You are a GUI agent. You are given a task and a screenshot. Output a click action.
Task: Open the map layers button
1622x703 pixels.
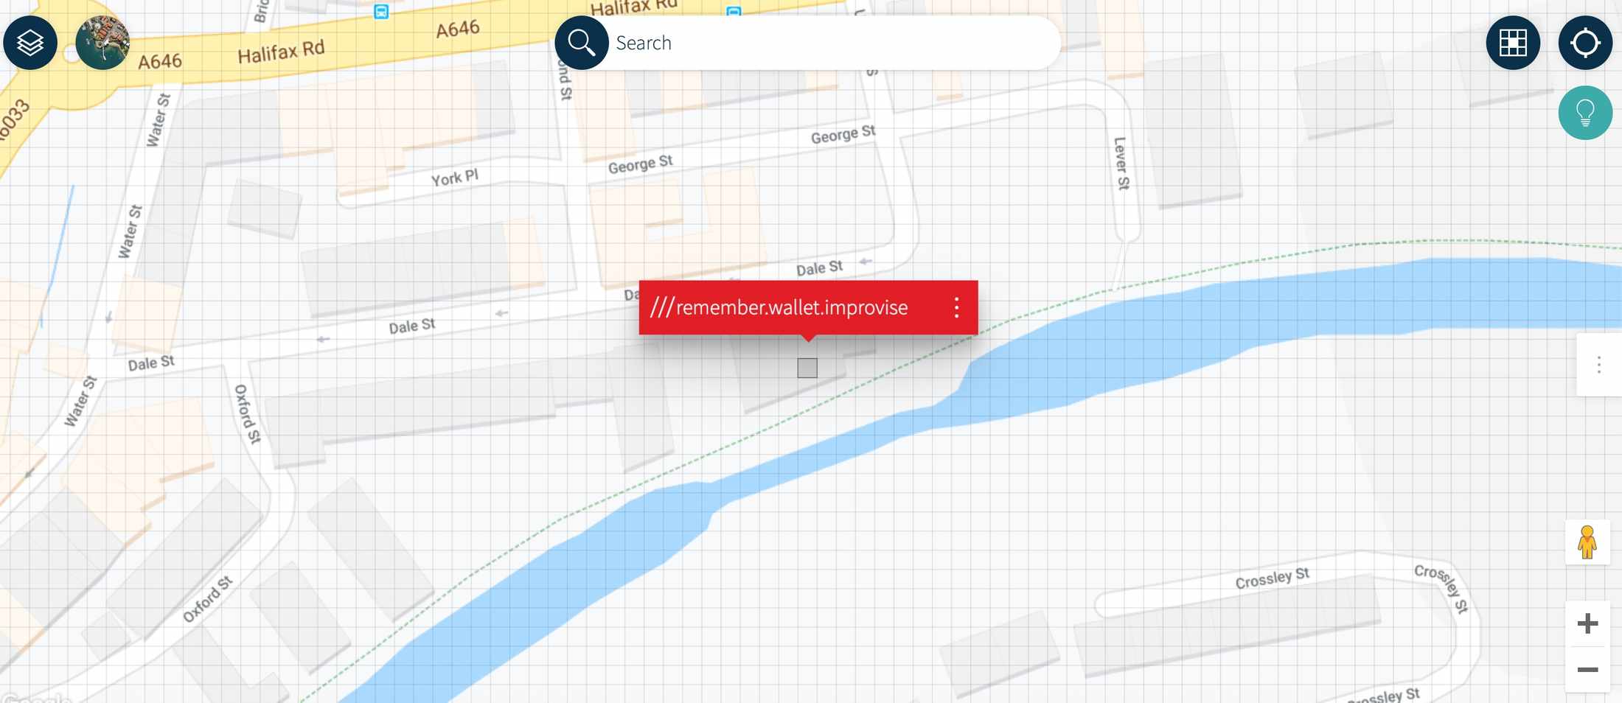tap(30, 43)
